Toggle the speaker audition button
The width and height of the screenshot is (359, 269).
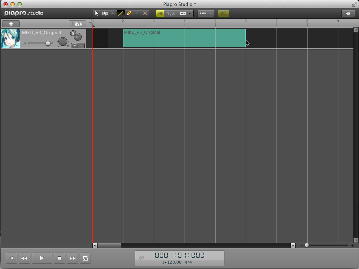pyautogui.click(x=223, y=14)
